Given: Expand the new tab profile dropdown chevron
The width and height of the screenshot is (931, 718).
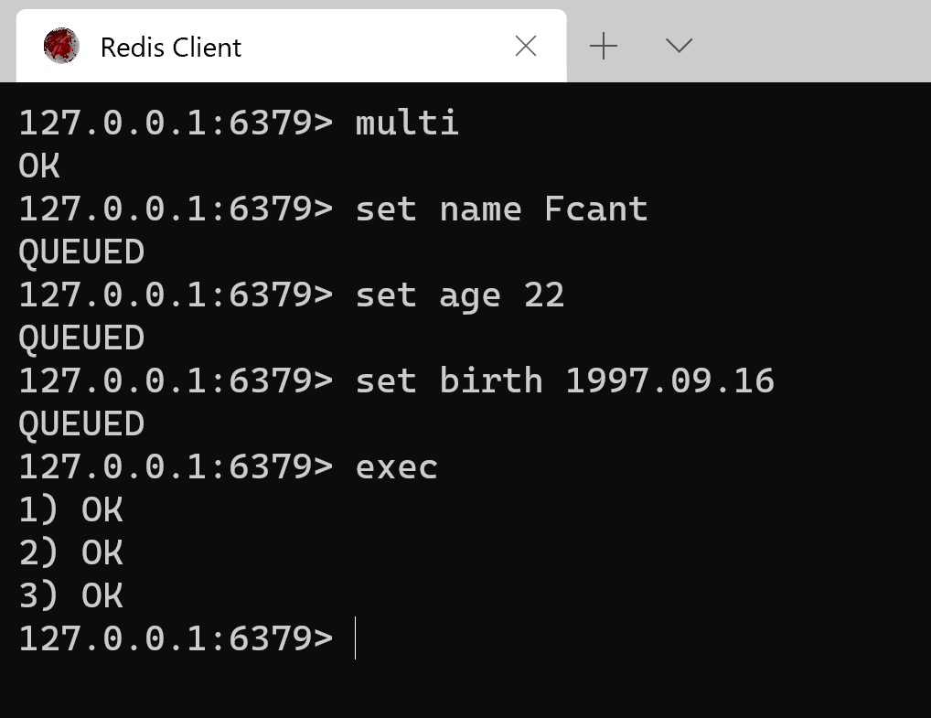Looking at the screenshot, I should pyautogui.click(x=679, y=46).
